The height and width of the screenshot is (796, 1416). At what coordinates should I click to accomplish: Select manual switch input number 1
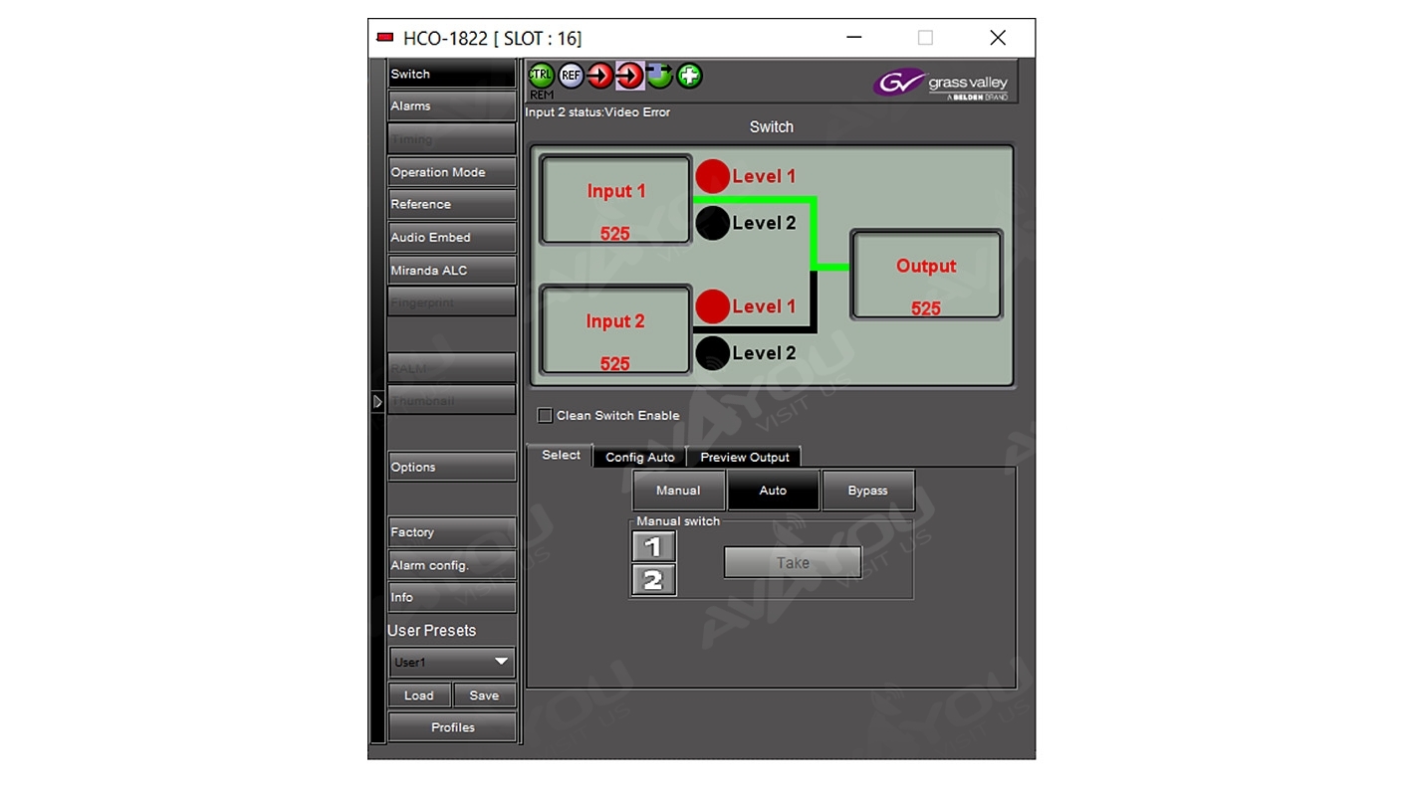tap(653, 546)
